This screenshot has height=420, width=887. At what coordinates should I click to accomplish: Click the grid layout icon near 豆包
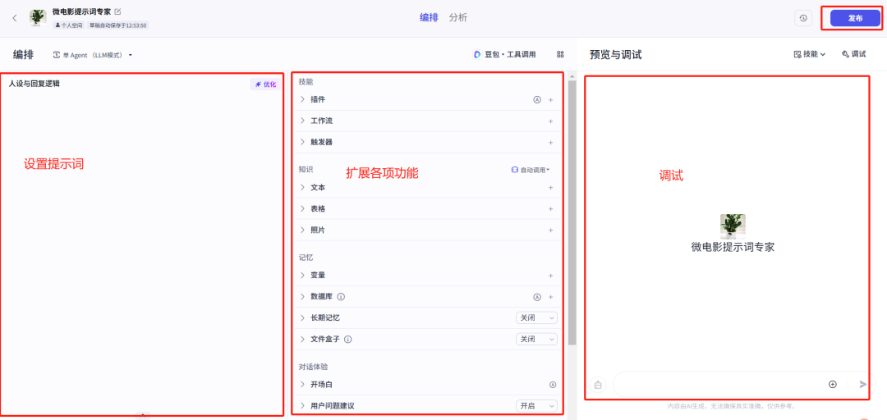(x=560, y=55)
